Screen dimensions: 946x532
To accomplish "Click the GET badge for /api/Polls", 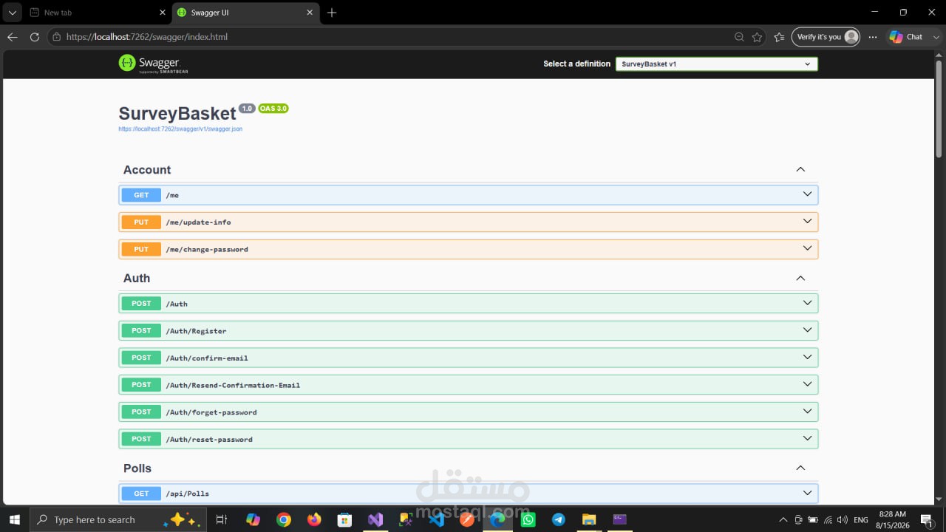I will coord(141,494).
